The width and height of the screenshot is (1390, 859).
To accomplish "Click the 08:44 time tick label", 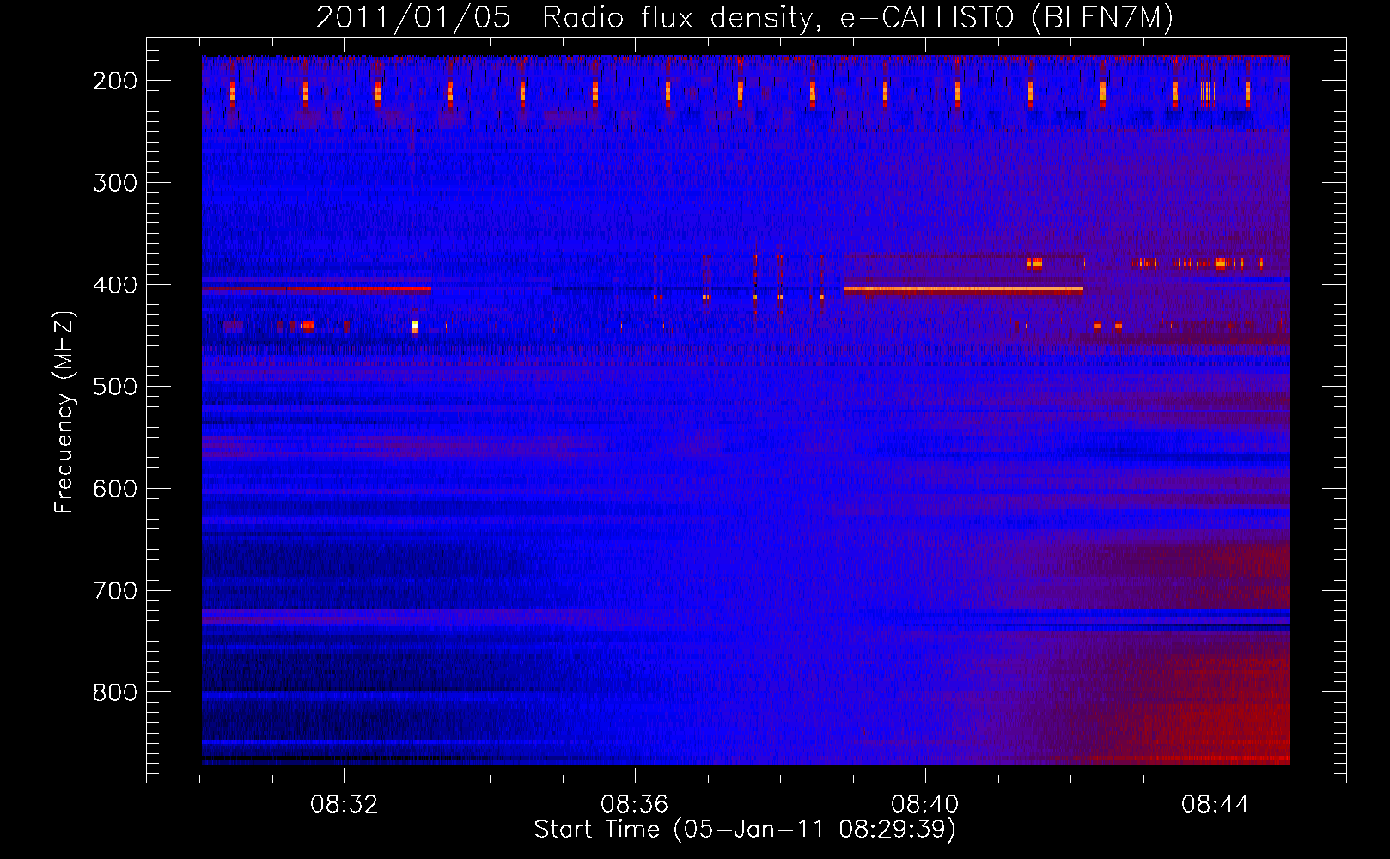I will click(x=1216, y=805).
